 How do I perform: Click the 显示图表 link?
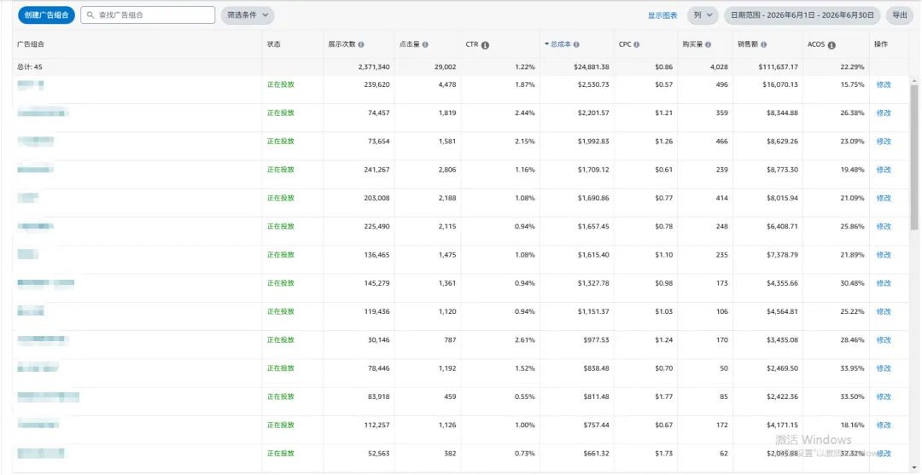click(662, 15)
